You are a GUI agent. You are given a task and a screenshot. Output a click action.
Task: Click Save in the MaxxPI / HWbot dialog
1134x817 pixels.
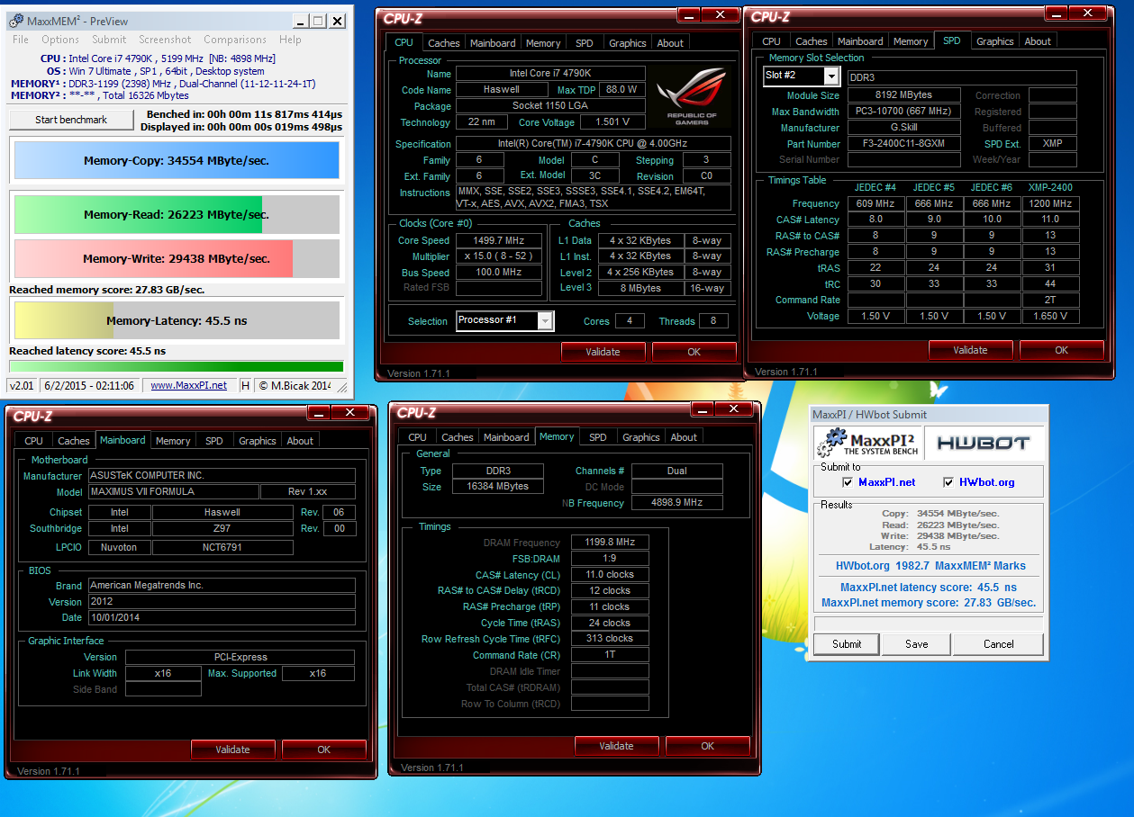coord(917,644)
